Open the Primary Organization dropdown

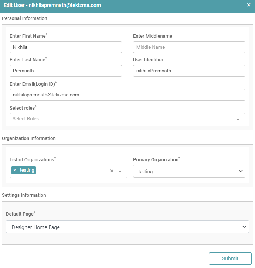189,171
